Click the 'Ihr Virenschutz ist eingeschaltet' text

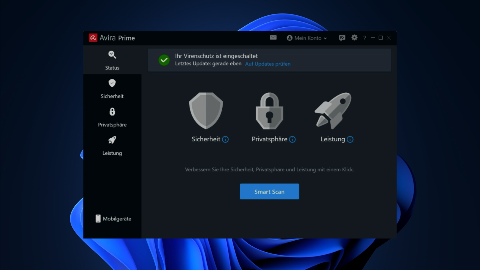tap(216, 56)
